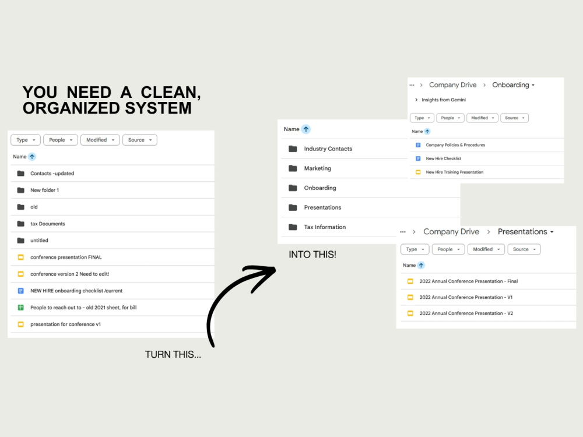583x437 pixels.
Task: Click the folder icon for Contacts -updated
Action: click(21, 174)
